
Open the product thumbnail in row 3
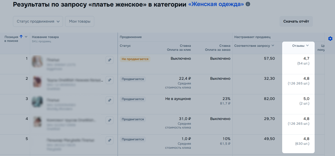[37, 102]
